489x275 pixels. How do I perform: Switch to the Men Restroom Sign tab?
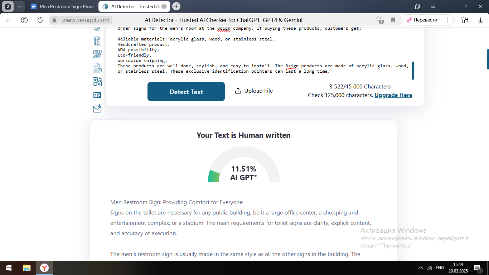pos(62,6)
